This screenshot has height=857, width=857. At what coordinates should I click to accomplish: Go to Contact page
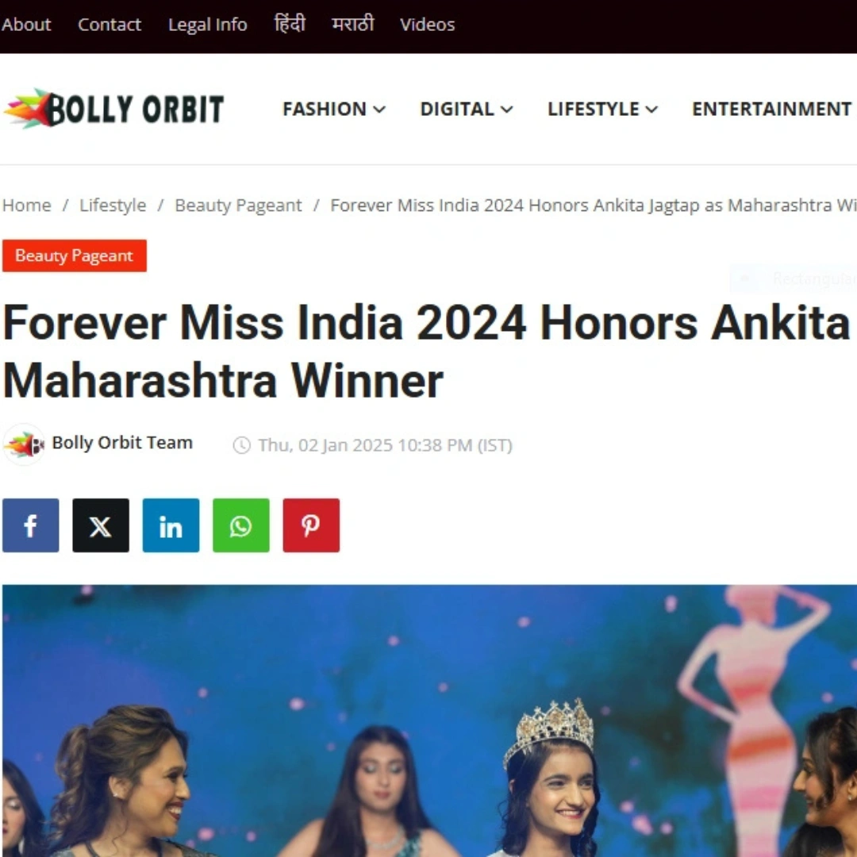pyautogui.click(x=110, y=25)
